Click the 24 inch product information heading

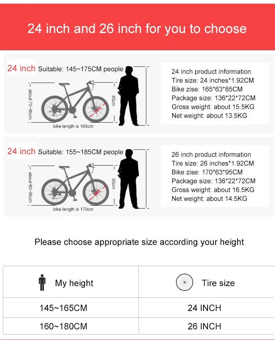(211, 72)
